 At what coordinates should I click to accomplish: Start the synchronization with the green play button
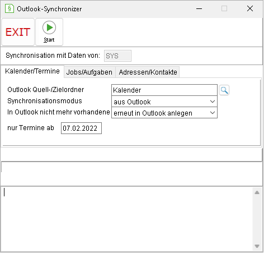tap(49, 32)
